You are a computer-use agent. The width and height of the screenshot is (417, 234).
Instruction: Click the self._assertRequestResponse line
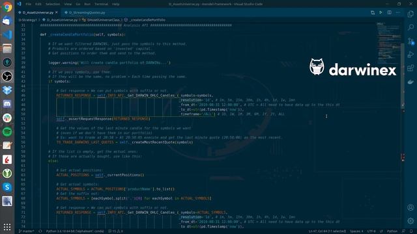pos(103,119)
